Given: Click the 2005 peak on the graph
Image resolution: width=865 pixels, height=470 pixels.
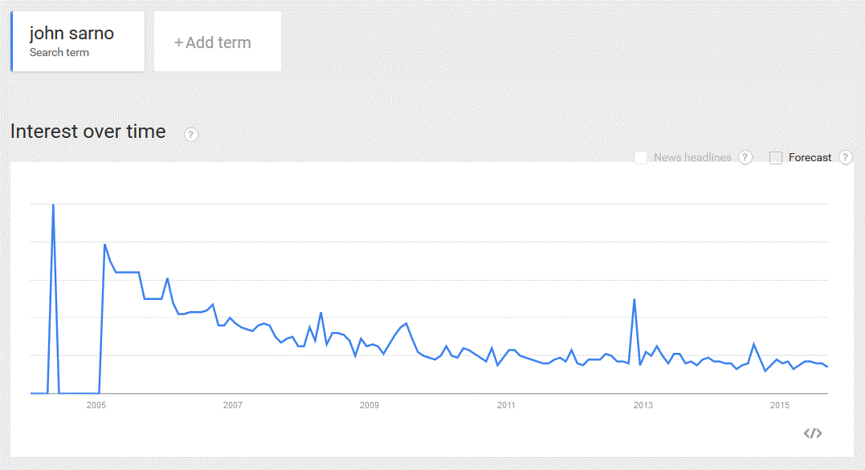Looking at the screenshot, I should point(105,244).
